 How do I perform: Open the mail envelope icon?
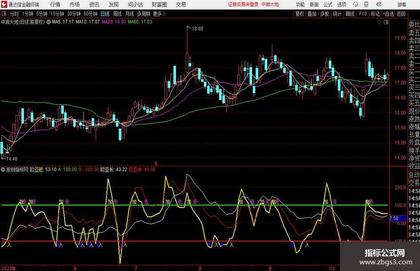coord(379,4)
